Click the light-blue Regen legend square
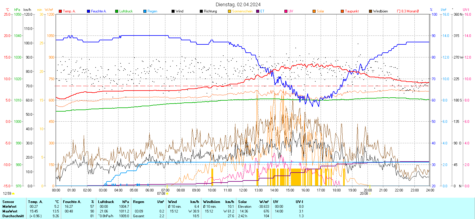The width and height of the screenshot is (475, 219). click(x=145, y=11)
